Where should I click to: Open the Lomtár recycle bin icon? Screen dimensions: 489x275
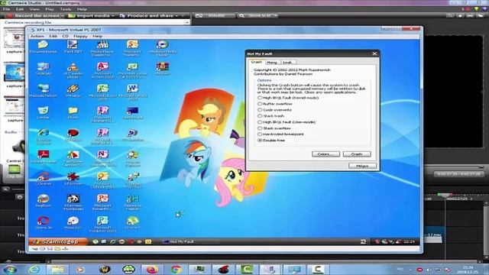[x=43, y=113]
